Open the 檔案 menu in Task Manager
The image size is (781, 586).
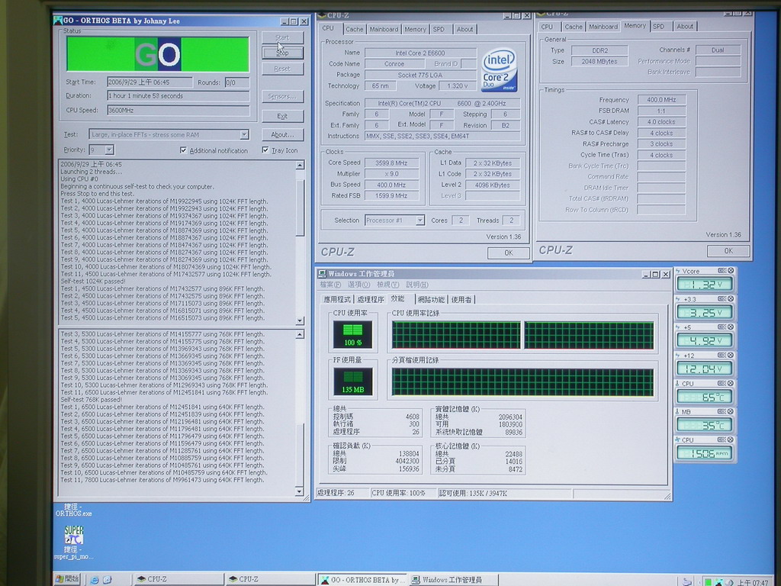(x=331, y=285)
